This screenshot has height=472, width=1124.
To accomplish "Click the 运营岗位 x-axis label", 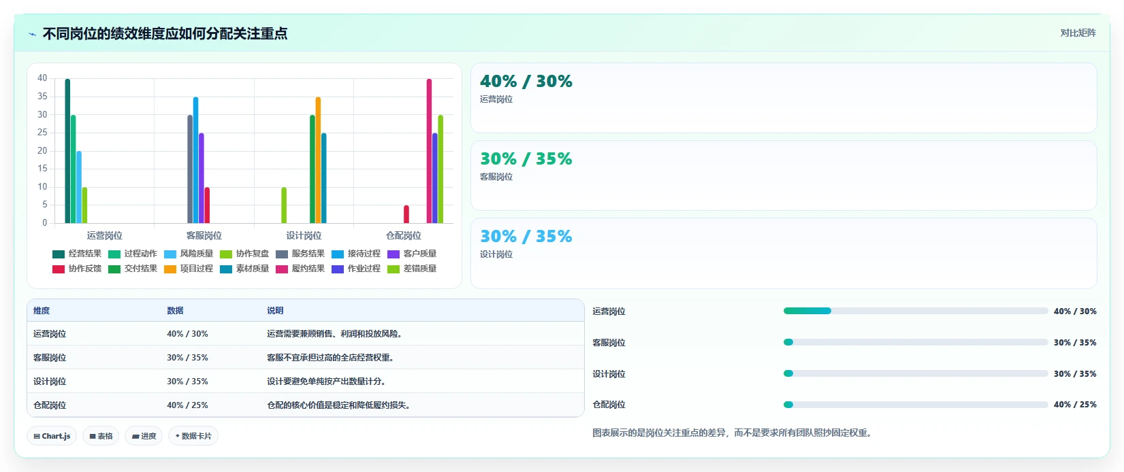I will 105,235.
